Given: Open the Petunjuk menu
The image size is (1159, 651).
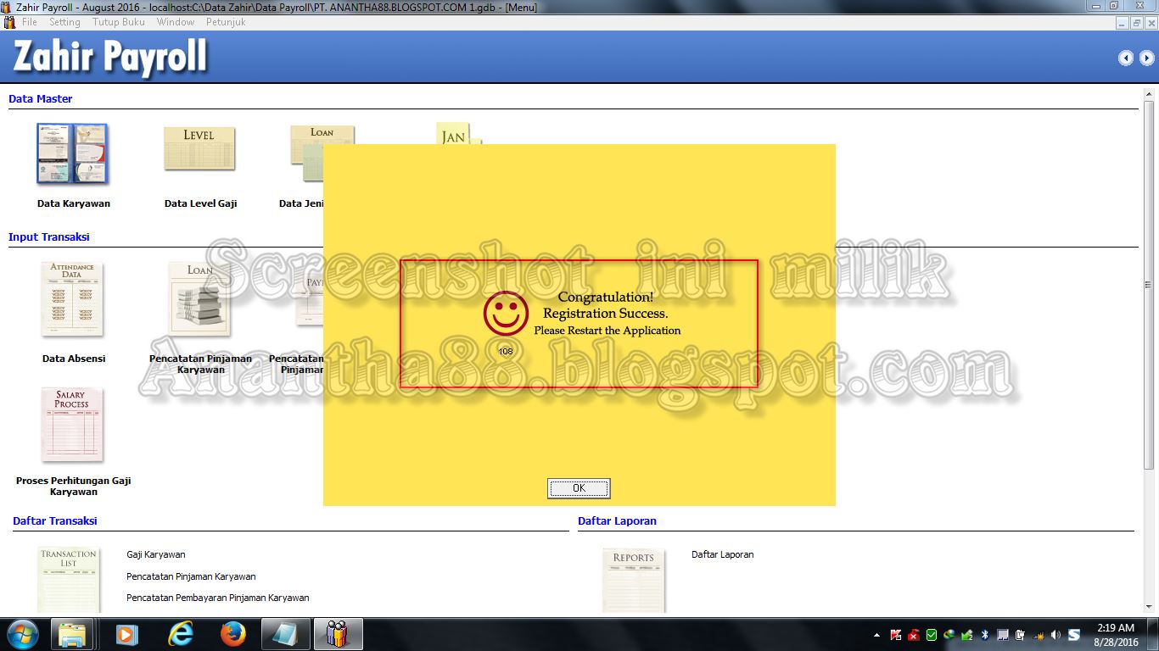Looking at the screenshot, I should coord(226,22).
